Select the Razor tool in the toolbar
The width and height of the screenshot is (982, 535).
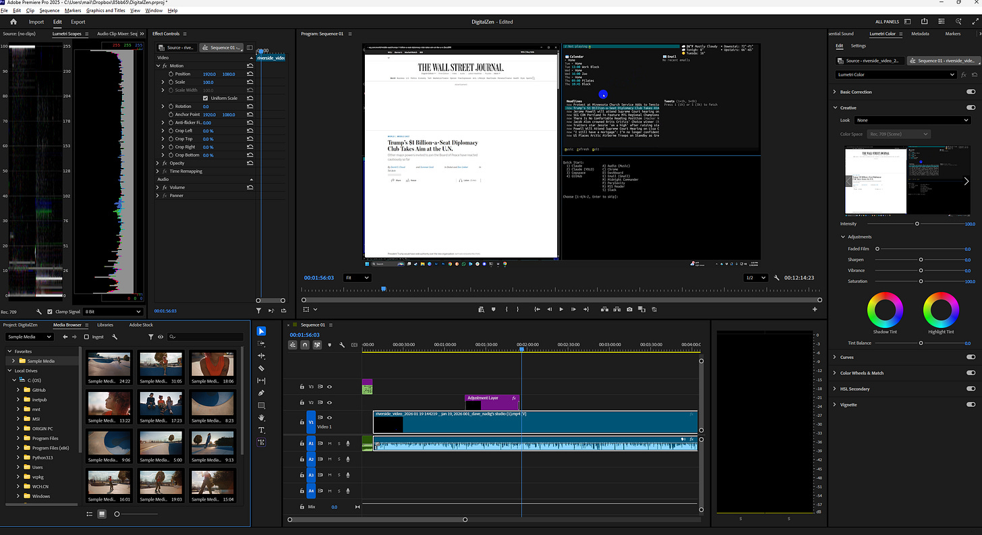click(x=262, y=368)
